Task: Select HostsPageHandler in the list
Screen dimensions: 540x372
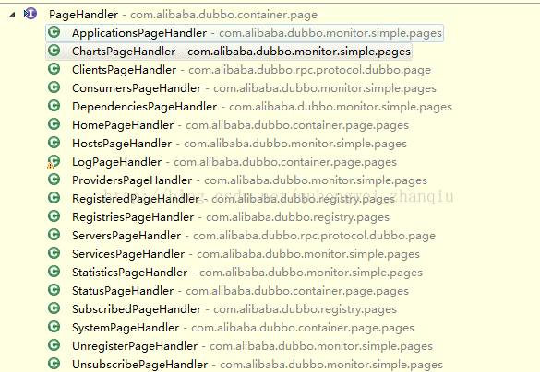Action: [239, 144]
